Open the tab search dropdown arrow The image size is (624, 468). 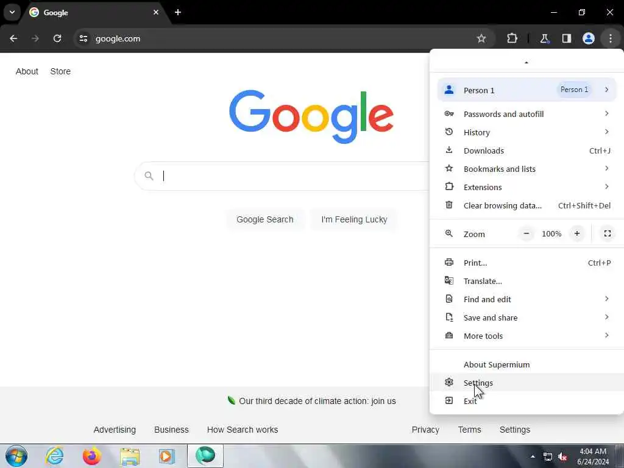coord(12,12)
